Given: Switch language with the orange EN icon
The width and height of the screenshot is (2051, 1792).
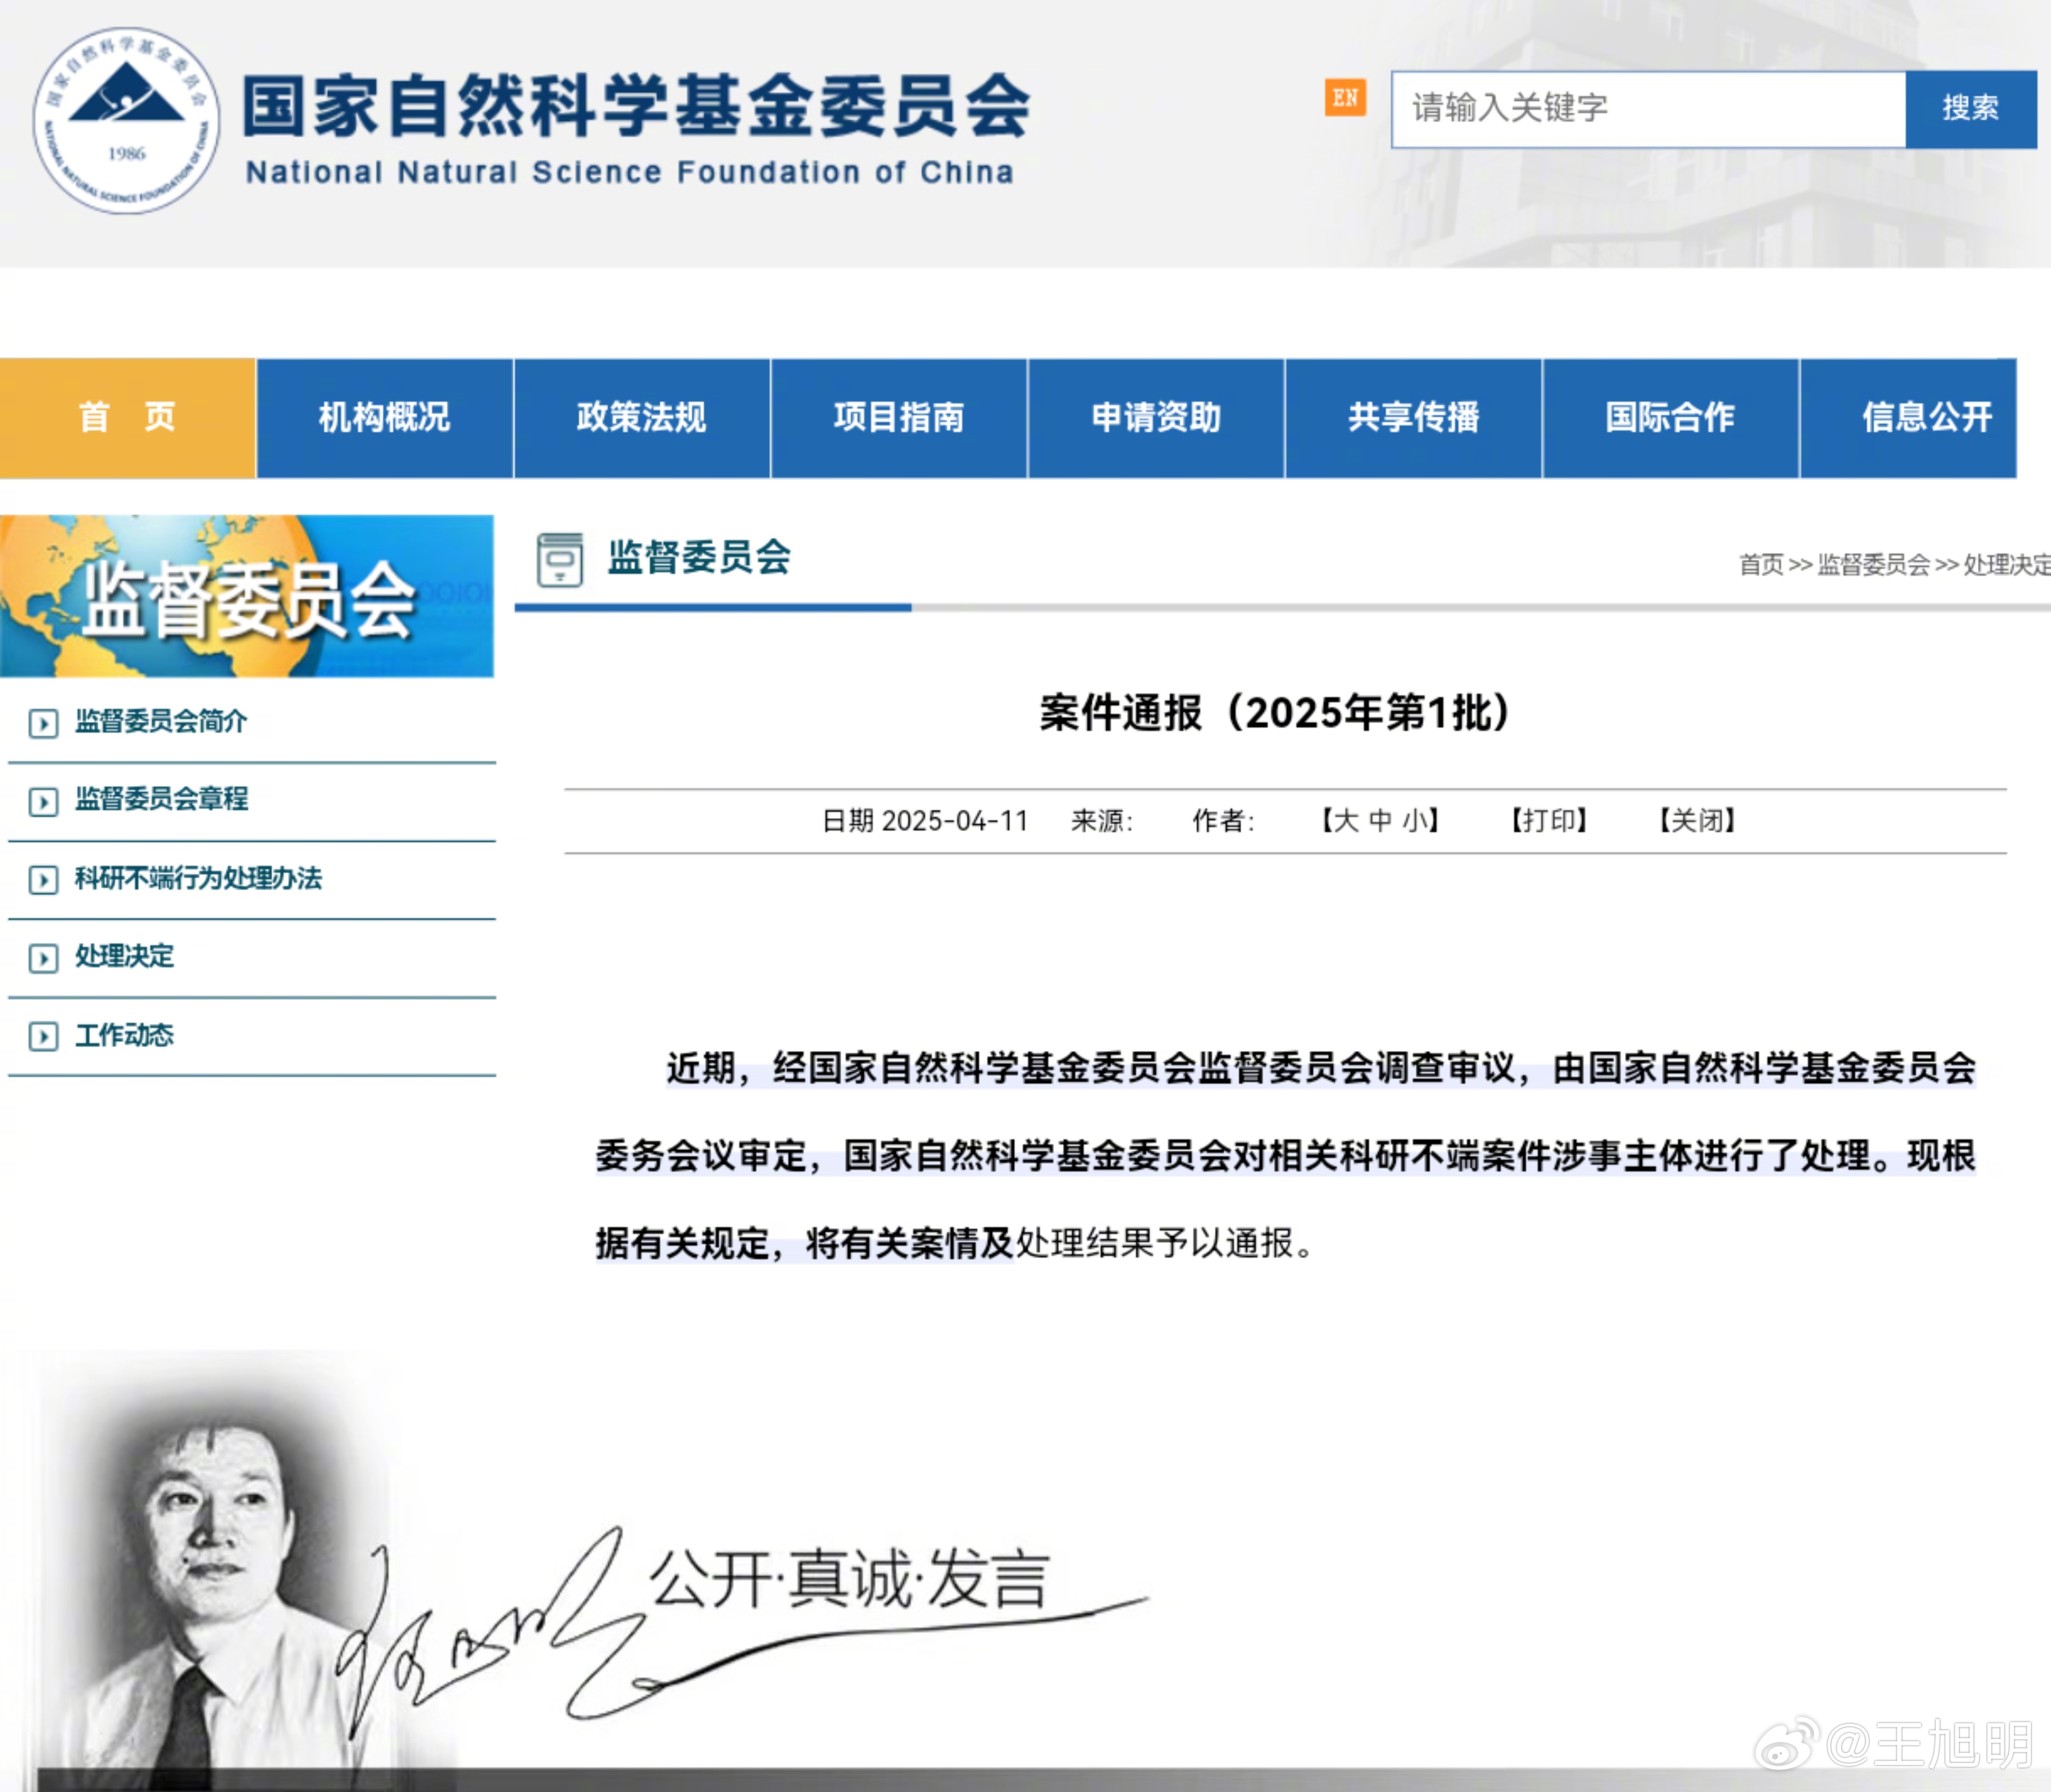Looking at the screenshot, I should coord(1345,98).
